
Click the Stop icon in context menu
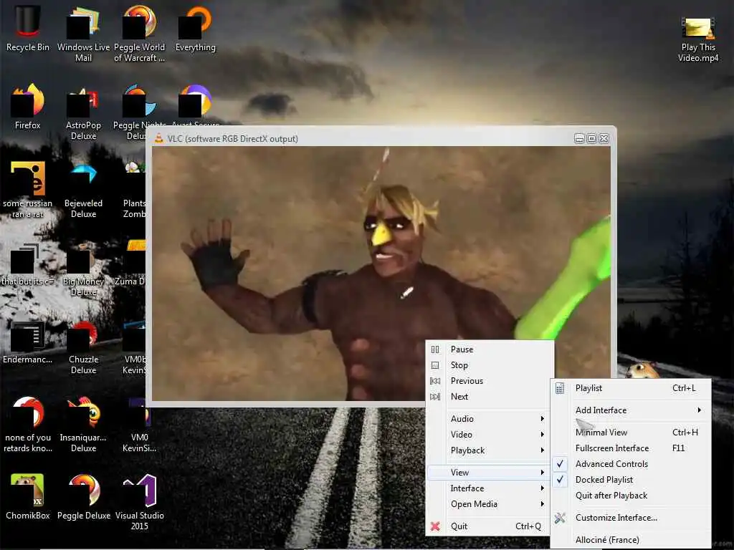(x=435, y=365)
